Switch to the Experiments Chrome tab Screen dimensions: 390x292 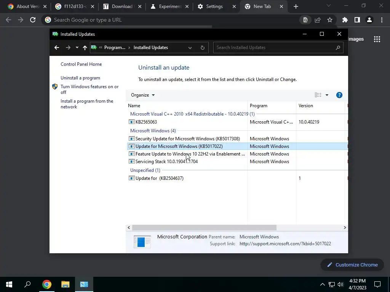(170, 6)
